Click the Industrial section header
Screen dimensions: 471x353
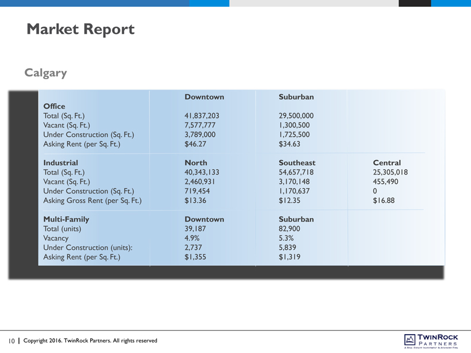point(60,163)
